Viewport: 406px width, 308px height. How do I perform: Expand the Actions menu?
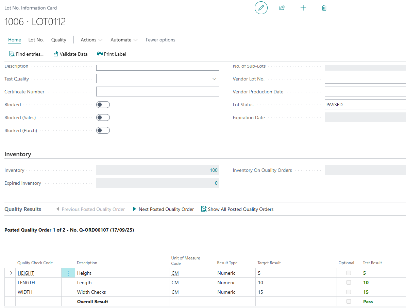point(91,40)
